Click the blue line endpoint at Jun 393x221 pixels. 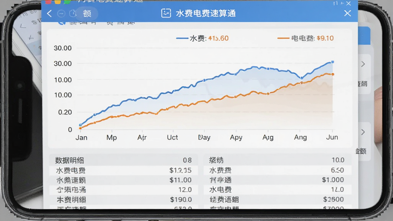point(333,62)
